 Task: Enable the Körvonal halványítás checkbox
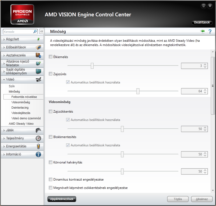(51, 162)
